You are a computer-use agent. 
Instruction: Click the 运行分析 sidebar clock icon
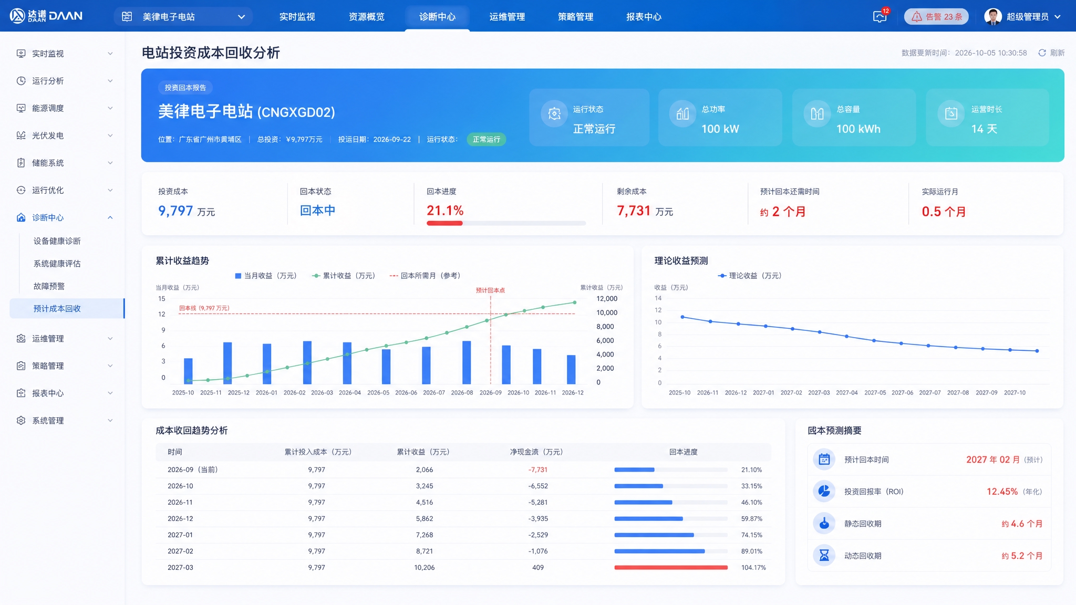[x=21, y=81]
